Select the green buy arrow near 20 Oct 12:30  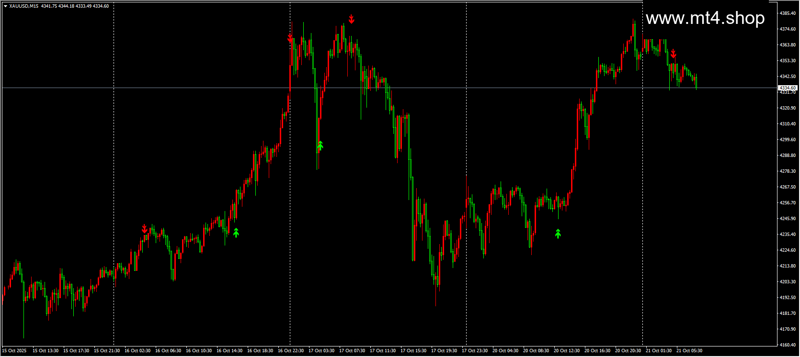pyautogui.click(x=558, y=234)
